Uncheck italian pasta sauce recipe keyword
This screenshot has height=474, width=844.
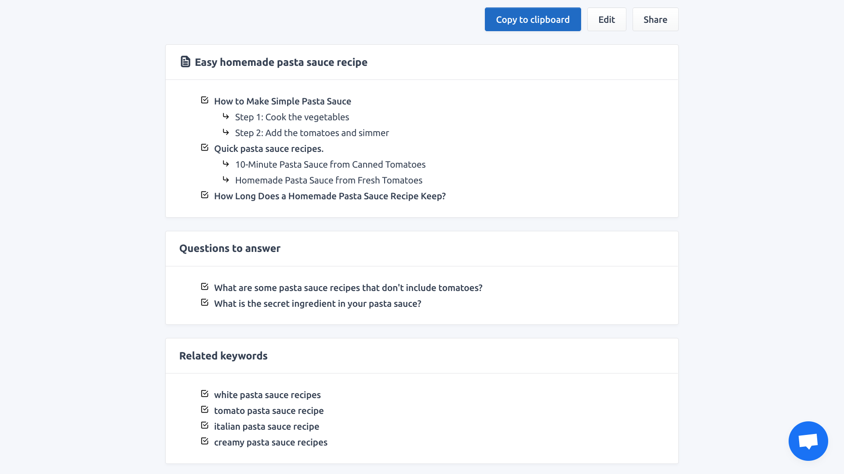pos(204,425)
